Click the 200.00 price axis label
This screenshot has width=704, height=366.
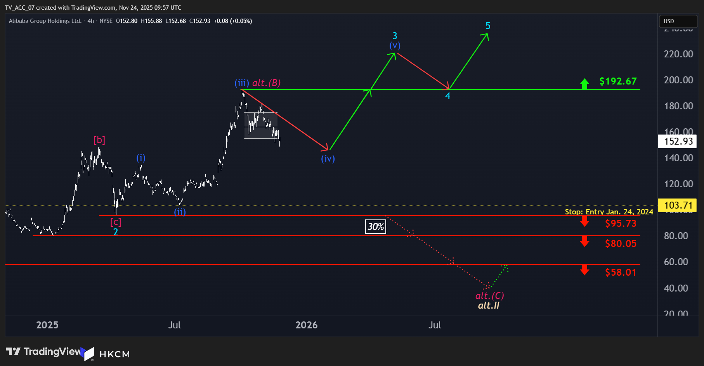point(678,80)
